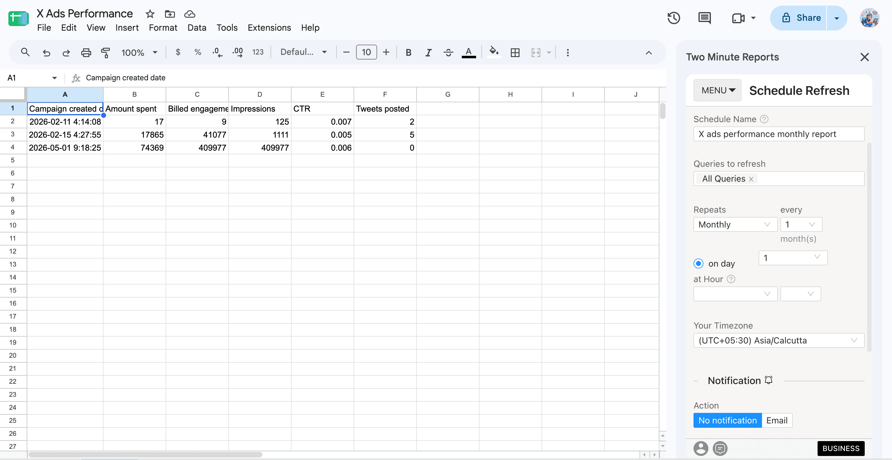
Task: Open the borders tool
Action: click(x=515, y=53)
